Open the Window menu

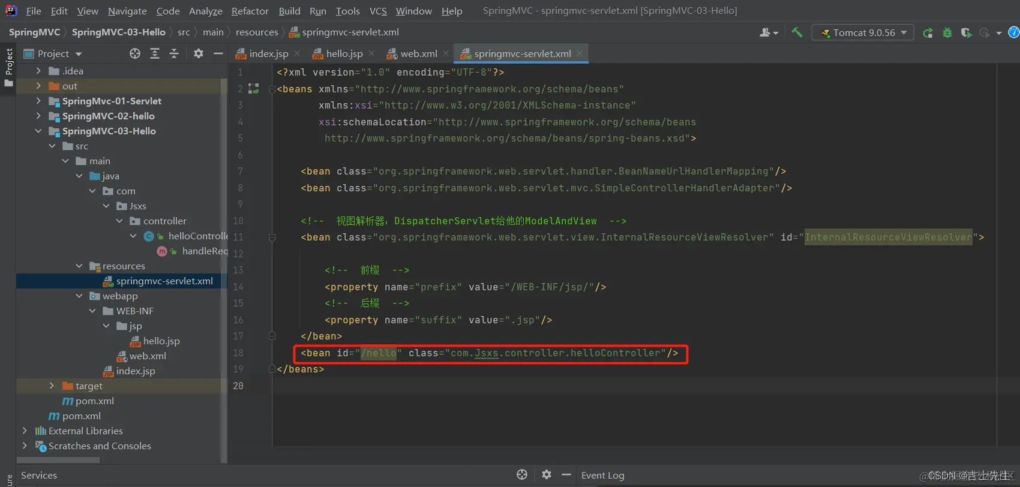click(413, 11)
